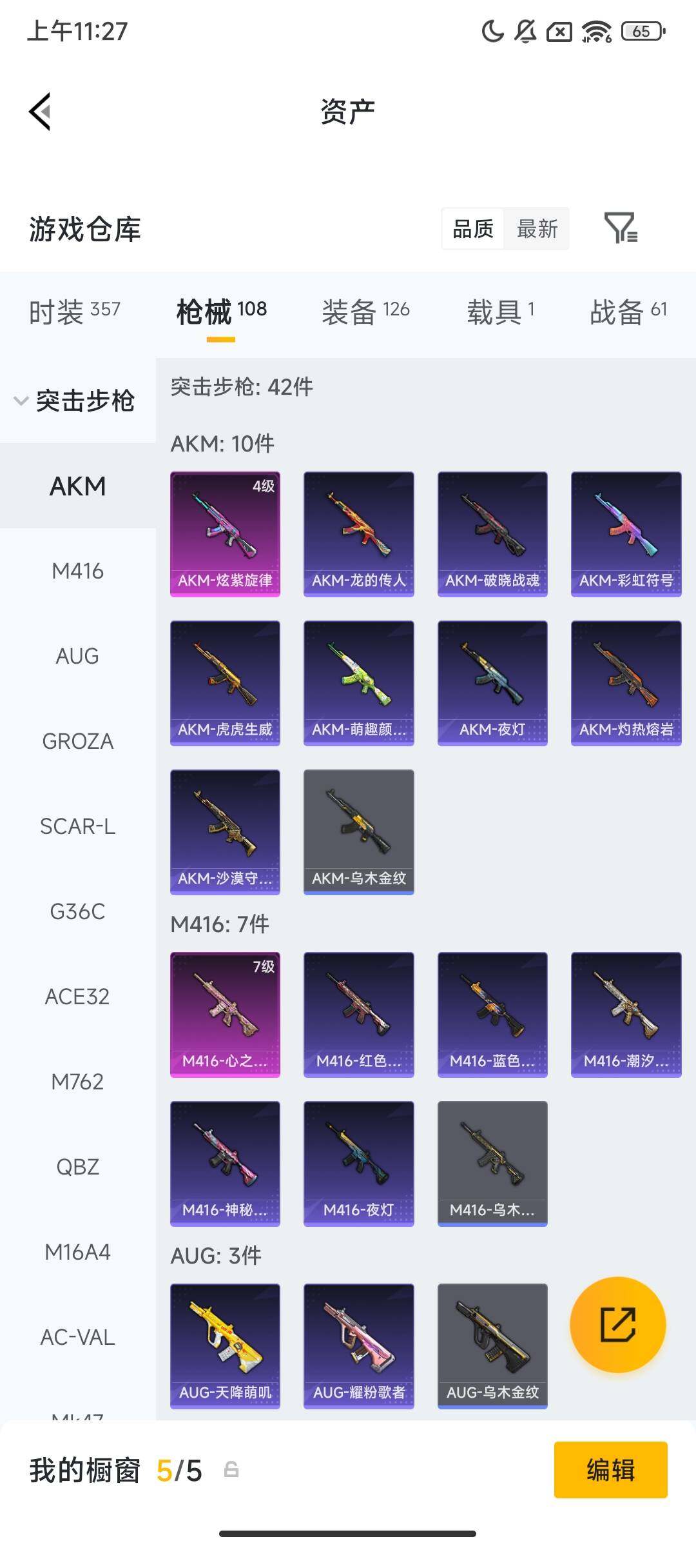
Task: Choose SCAR-L from the sidebar list
Action: 78,826
